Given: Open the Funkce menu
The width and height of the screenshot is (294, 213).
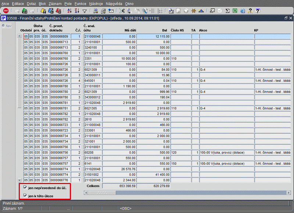Looking at the screenshot, I should [x=80, y=3].
